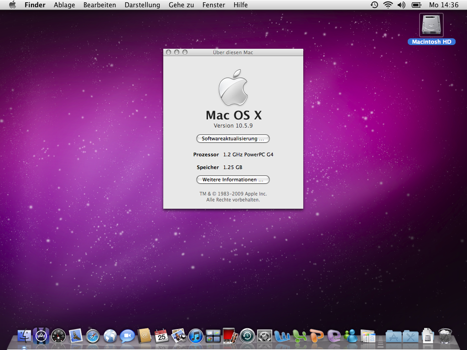Open the Documents stack in Dock
This screenshot has height=350, width=467.
point(428,336)
